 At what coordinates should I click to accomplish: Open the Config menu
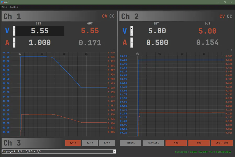point(14,7)
